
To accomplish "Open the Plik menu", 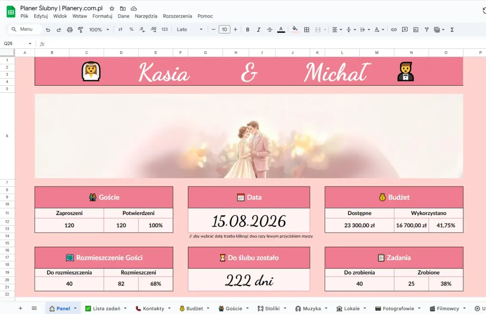I will pyautogui.click(x=25, y=16).
